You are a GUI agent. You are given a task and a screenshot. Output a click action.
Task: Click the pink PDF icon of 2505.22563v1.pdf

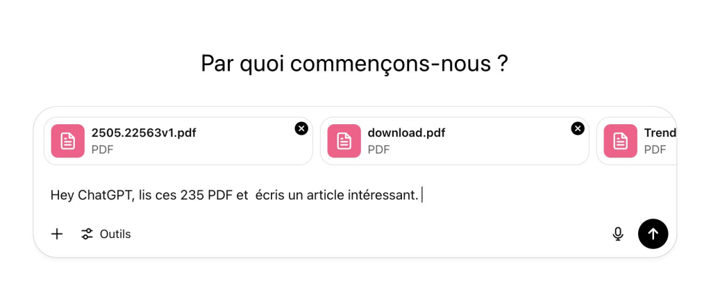67,141
